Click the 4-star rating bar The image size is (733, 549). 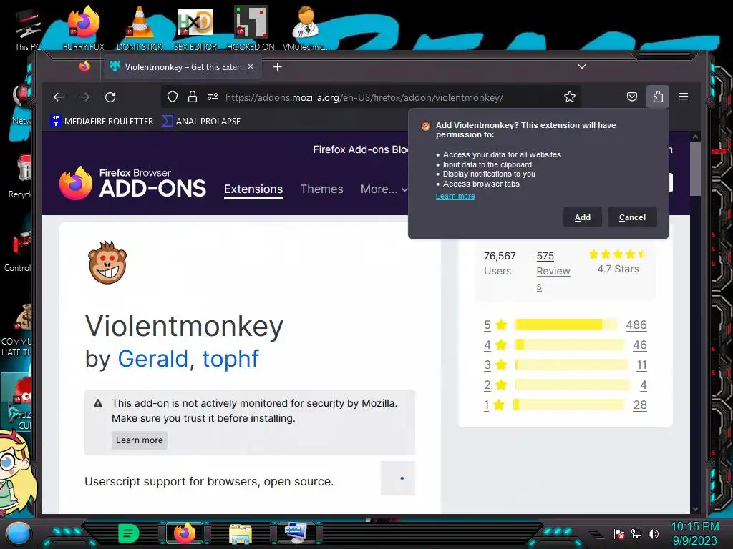point(569,345)
